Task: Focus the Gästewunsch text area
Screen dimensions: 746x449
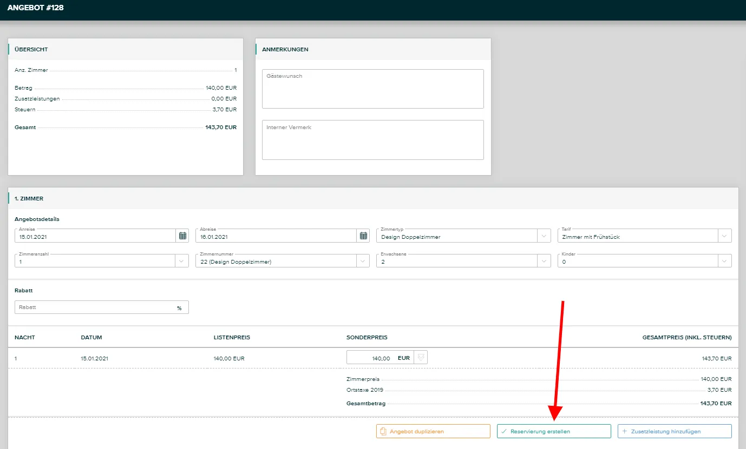Action: [x=372, y=89]
